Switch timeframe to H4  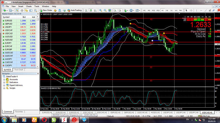coord(167,11)
